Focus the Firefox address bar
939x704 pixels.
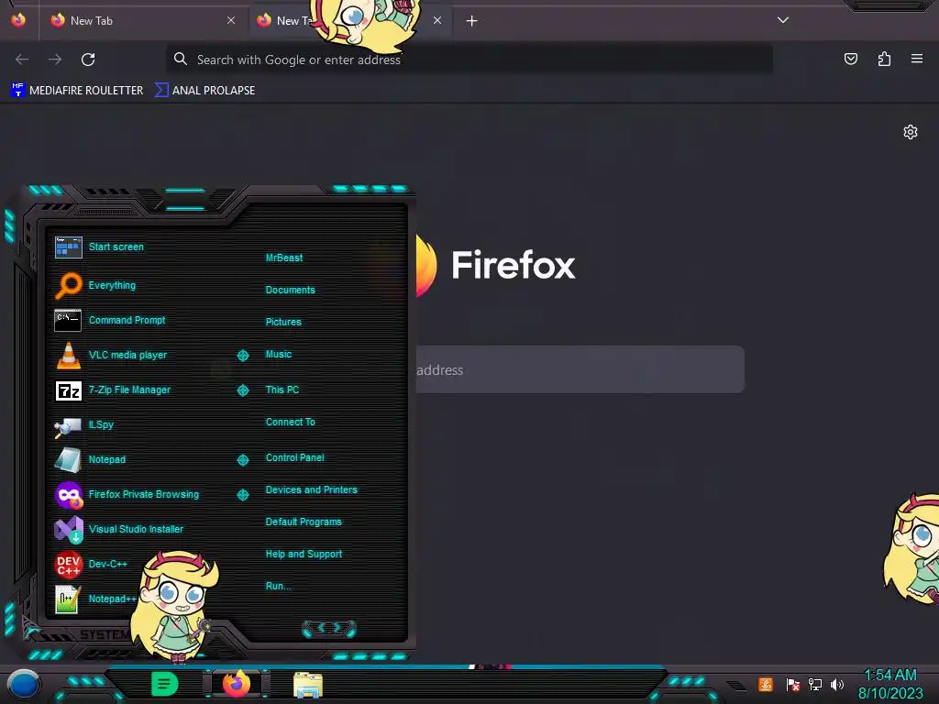click(469, 60)
